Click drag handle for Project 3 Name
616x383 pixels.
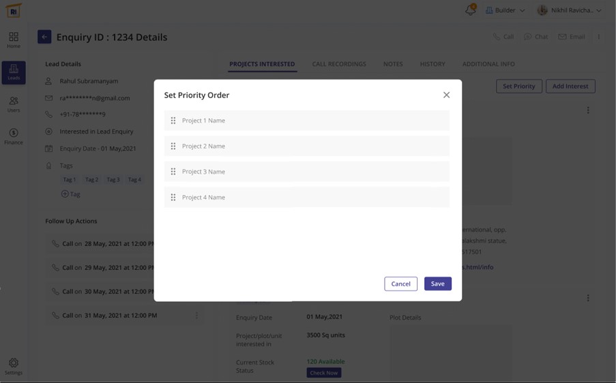173,172
